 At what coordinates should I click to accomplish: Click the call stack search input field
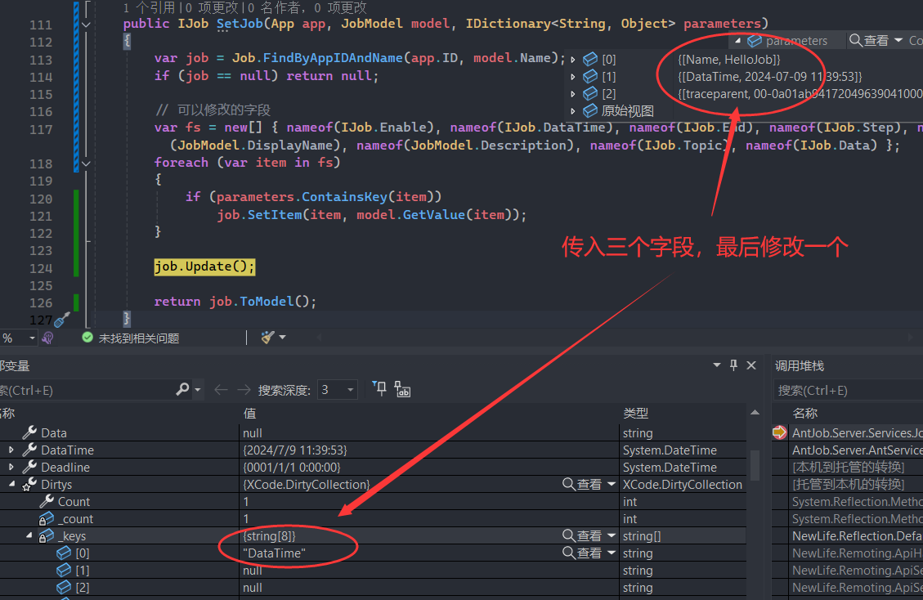(x=846, y=390)
